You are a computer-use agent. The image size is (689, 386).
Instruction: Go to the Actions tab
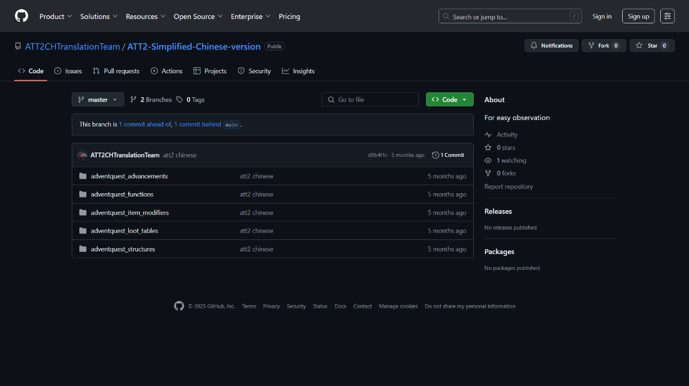(166, 71)
